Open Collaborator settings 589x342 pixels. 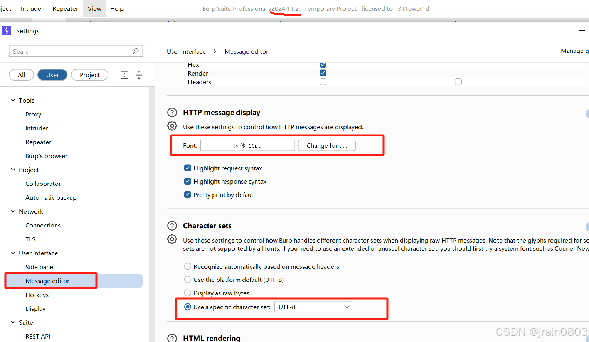[43, 184]
